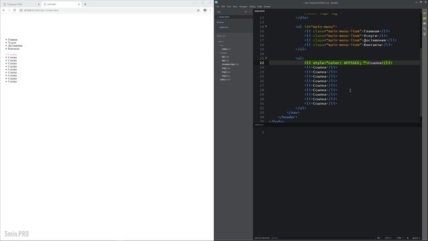This screenshot has width=428, height=241.
Task: Collapse the code fold arrow at line 14
Action: point(266,27)
